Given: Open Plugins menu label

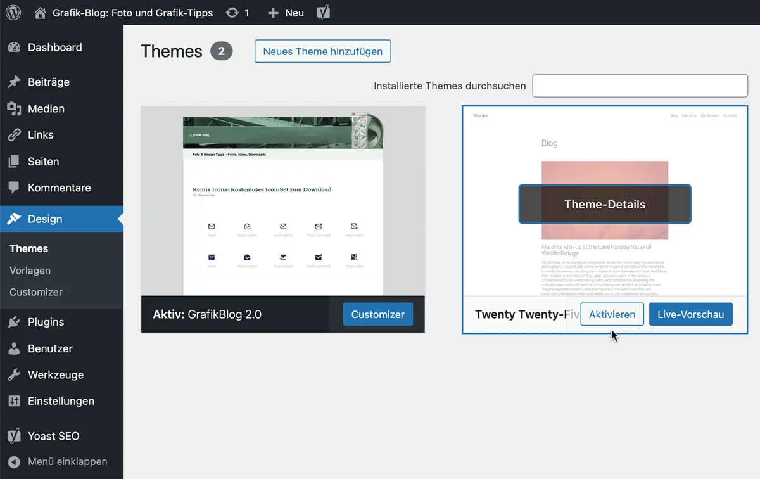Looking at the screenshot, I should point(46,322).
